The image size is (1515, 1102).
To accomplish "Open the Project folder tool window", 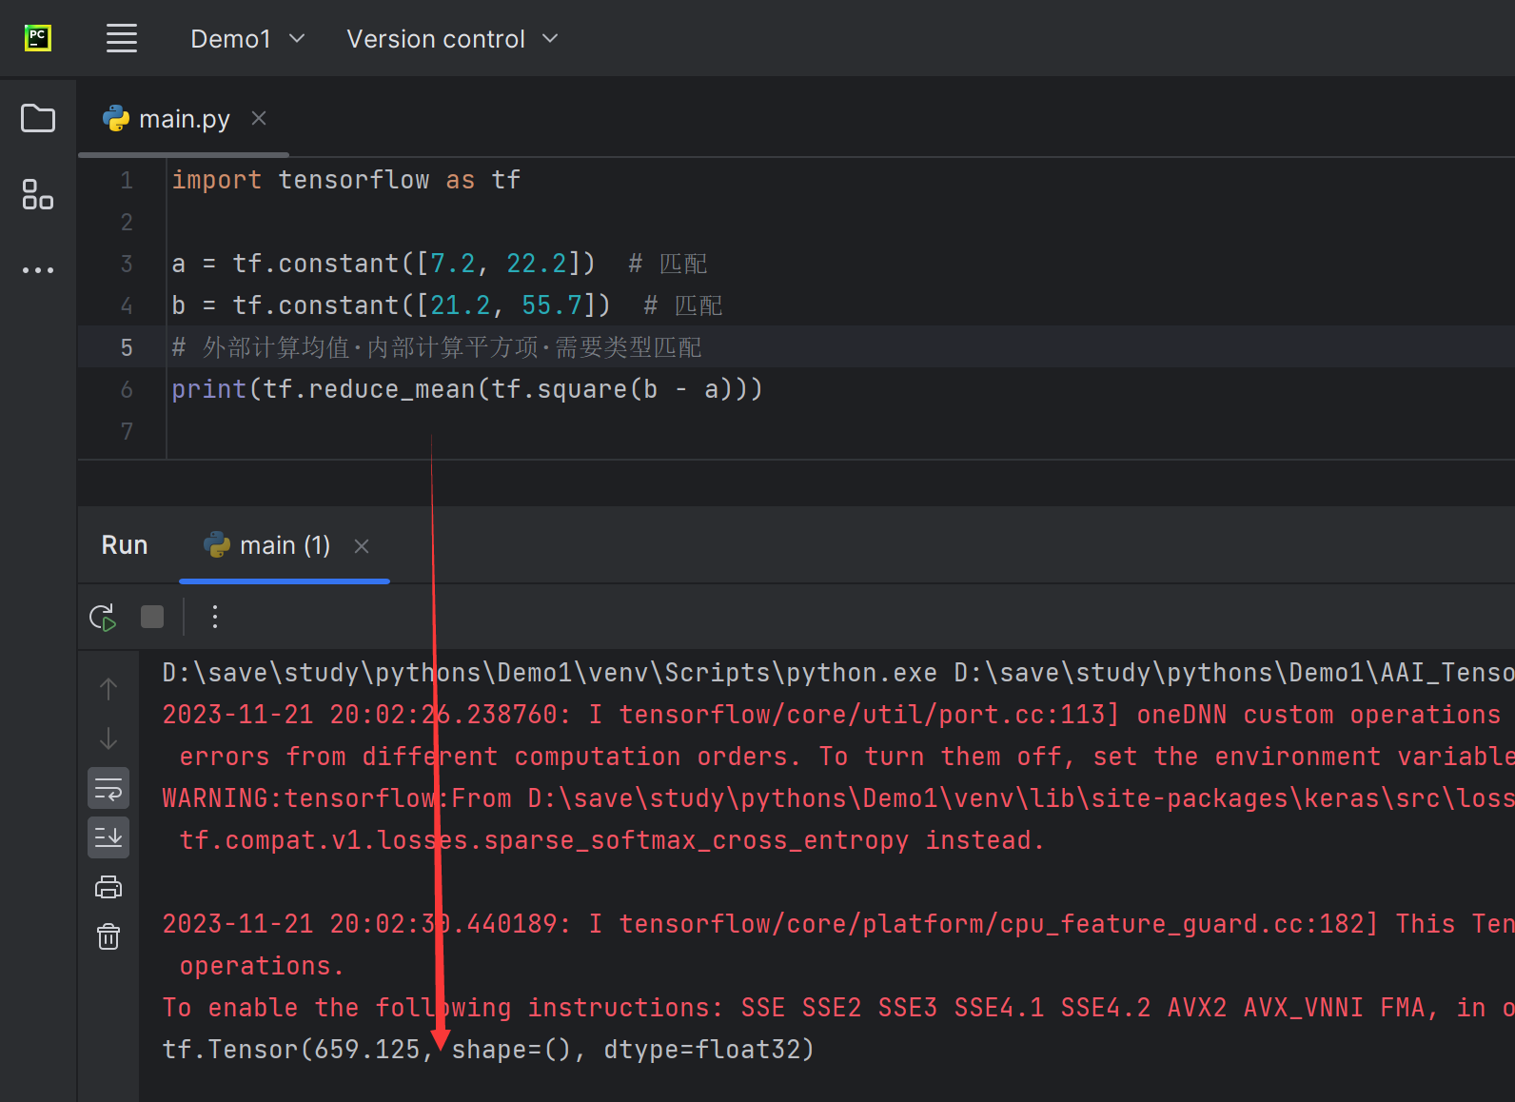I will tap(38, 118).
